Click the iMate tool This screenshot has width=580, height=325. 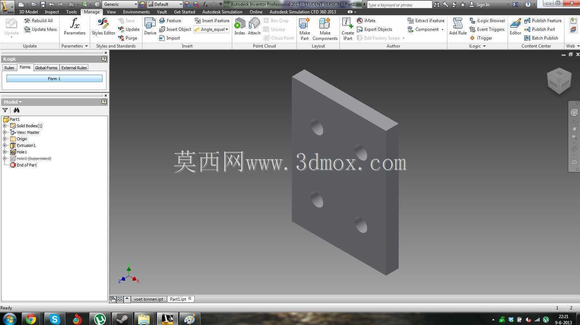click(x=366, y=21)
